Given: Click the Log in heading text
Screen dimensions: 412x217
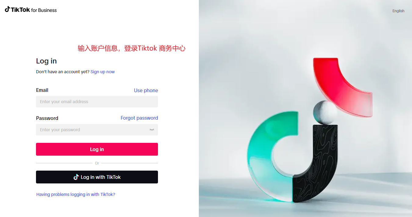Looking at the screenshot, I should [x=46, y=61].
